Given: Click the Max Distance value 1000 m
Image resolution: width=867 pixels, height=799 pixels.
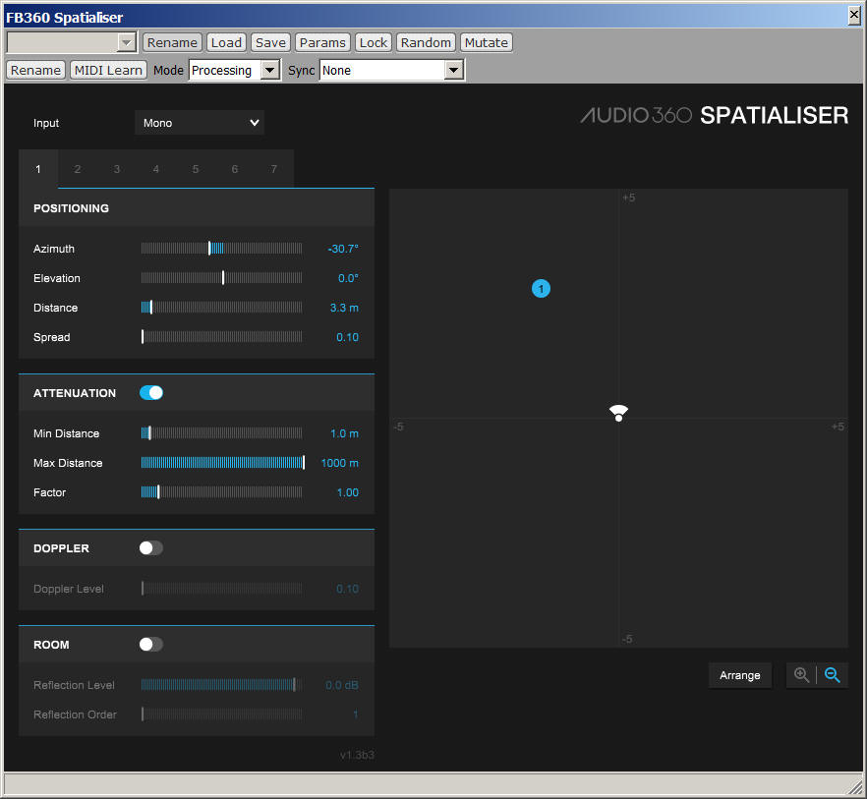Looking at the screenshot, I should click(339, 463).
